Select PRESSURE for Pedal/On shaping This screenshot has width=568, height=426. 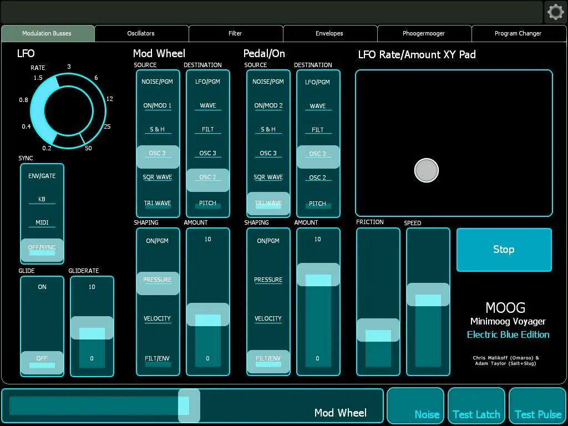click(268, 280)
